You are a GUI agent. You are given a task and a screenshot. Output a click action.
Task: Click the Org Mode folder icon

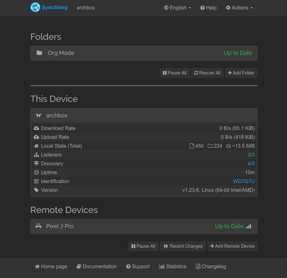coord(39,53)
